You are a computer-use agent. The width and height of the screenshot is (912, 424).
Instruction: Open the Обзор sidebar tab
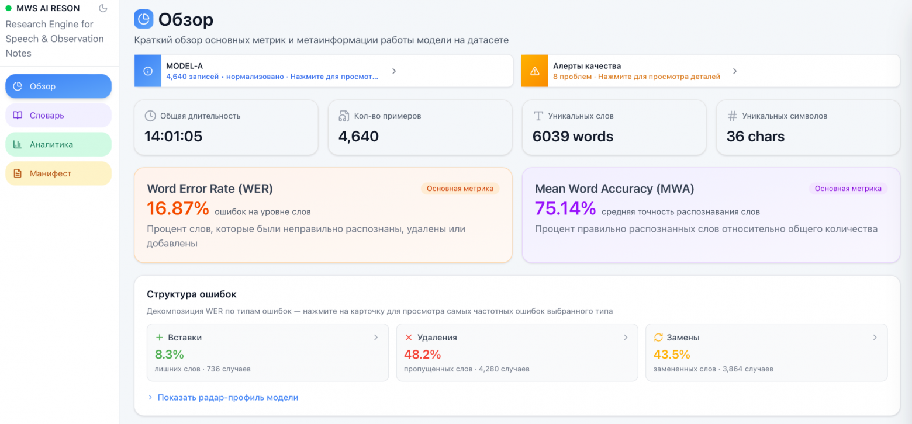click(58, 86)
